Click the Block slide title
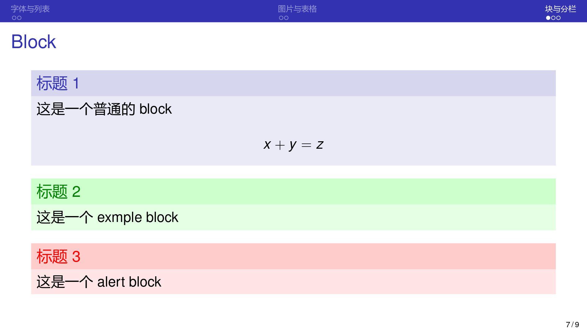587x330 pixels. point(34,42)
